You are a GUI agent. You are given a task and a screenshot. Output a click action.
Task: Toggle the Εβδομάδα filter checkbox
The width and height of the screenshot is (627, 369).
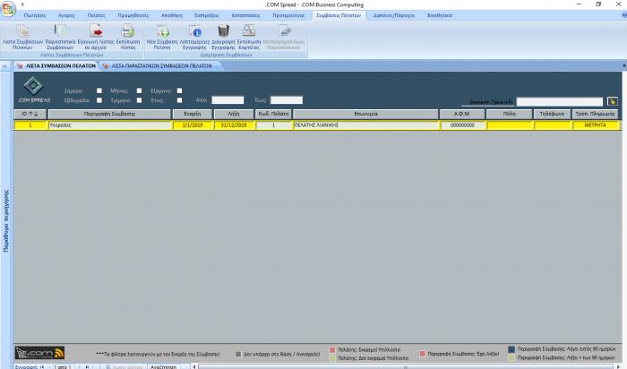99,100
